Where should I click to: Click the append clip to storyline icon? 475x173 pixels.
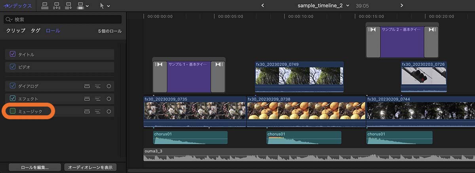click(68, 6)
